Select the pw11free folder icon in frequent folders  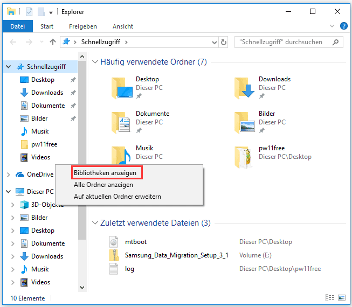coord(243,157)
